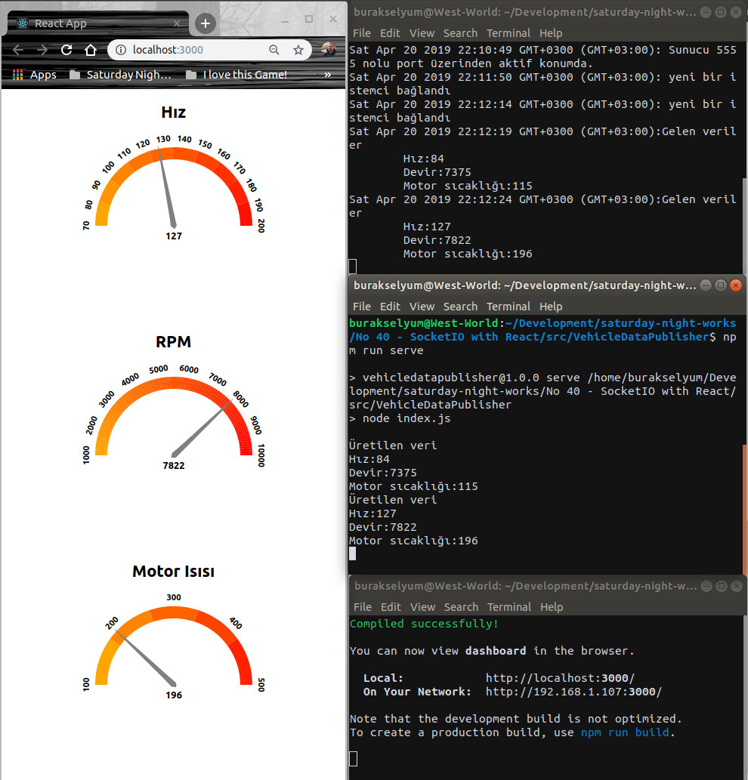Bookmark this page with the star icon
This screenshot has width=748, height=780.
pos(298,50)
